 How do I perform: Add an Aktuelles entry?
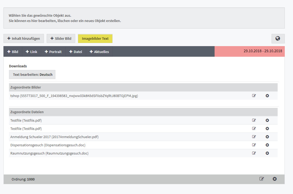tap(99, 52)
